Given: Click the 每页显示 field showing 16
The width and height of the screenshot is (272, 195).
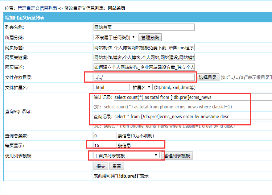Looking at the screenshot, I should [104, 145].
